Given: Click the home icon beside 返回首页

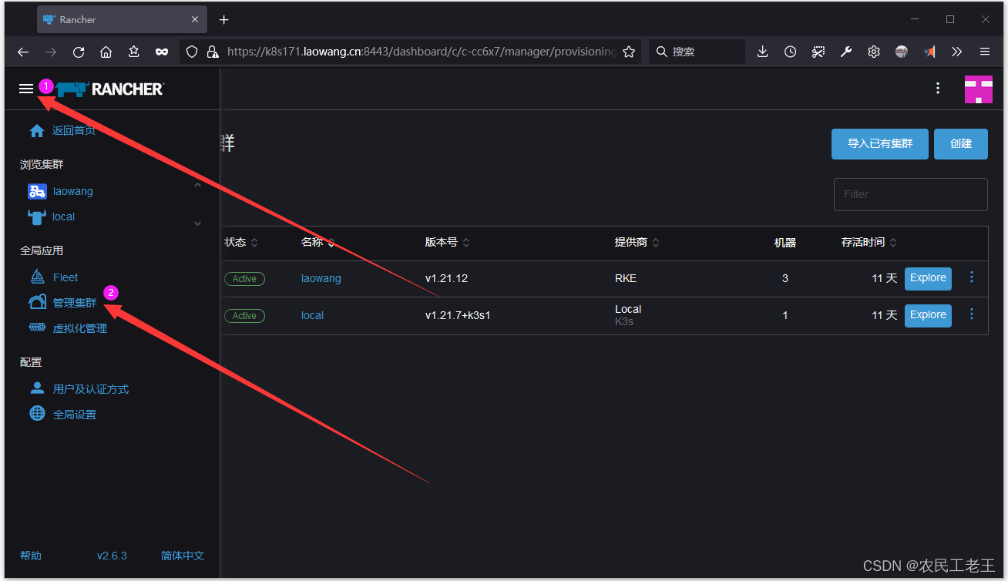Looking at the screenshot, I should tap(37, 129).
